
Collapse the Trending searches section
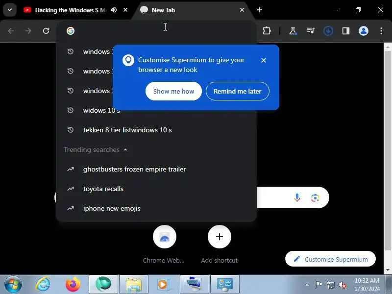pos(125,150)
